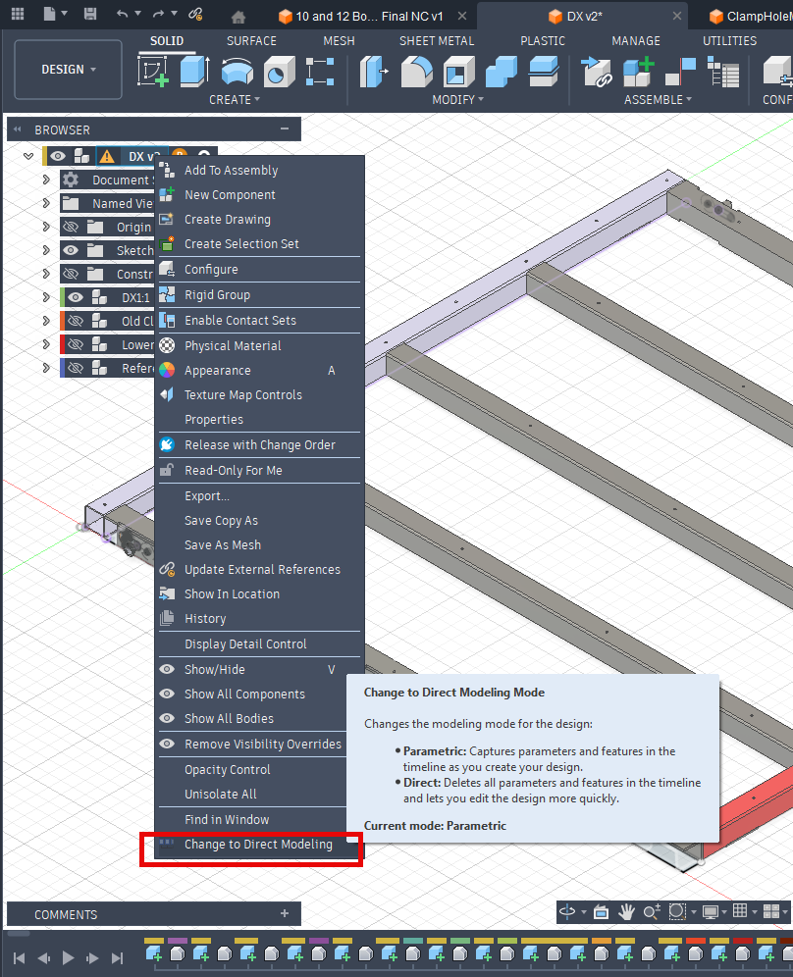
Task: Undo the last action
Action: click(123, 14)
